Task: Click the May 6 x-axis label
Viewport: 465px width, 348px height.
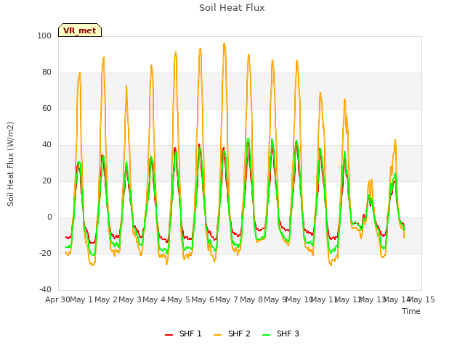Action: point(203,299)
